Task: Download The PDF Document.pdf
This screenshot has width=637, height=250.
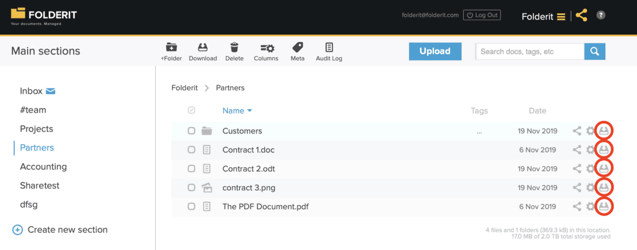Action: [x=604, y=206]
